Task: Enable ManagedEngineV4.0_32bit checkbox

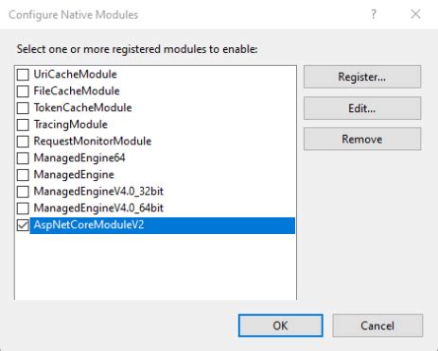Action: 23,192
